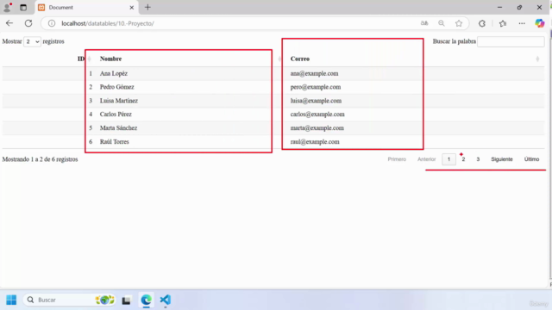Switch to Microsoft Edge in taskbar
Image resolution: width=552 pixels, height=310 pixels.
[x=146, y=300]
